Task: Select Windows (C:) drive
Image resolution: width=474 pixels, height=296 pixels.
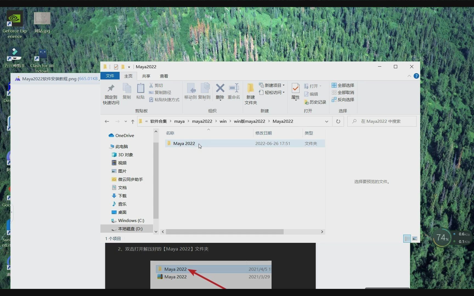Action: (x=128, y=220)
